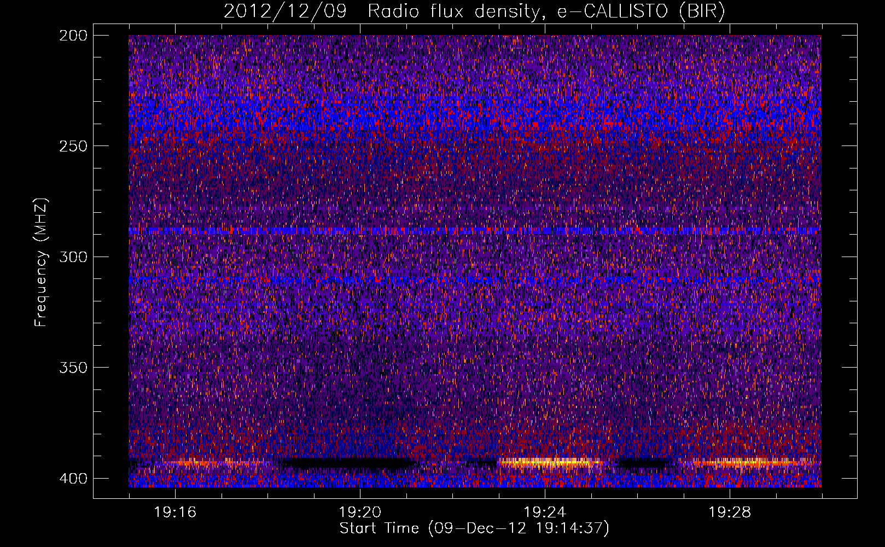Click the blue interference line near 288 MHz
885x547 pixels.
point(475,231)
